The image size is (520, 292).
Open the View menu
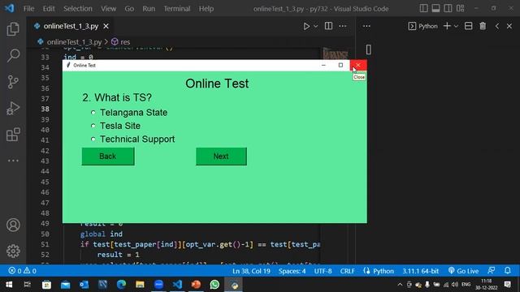coord(108,9)
